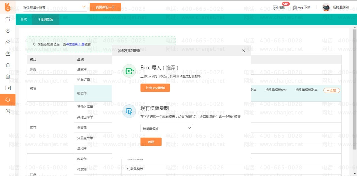Click the 点击刷新页面 link
The image size is (357, 176).
click(x=75, y=44)
